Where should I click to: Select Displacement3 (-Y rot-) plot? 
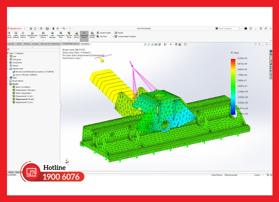click(x=23, y=99)
